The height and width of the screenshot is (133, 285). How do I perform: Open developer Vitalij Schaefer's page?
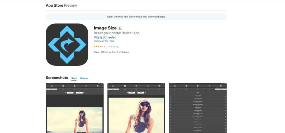pos(105,37)
